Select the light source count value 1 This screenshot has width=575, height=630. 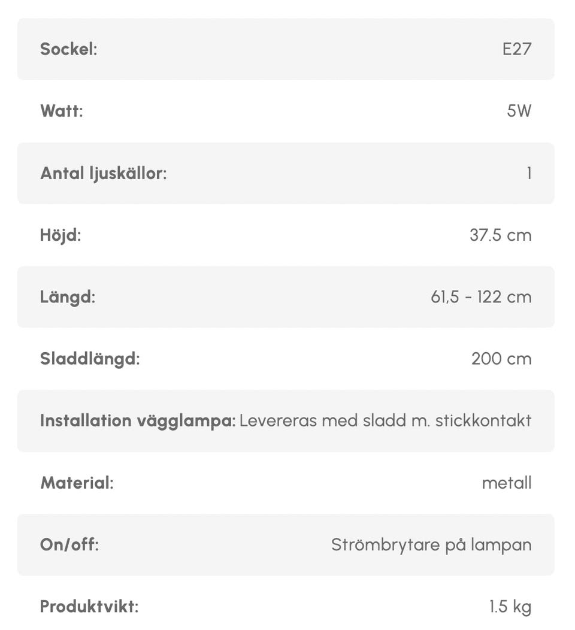tap(529, 173)
